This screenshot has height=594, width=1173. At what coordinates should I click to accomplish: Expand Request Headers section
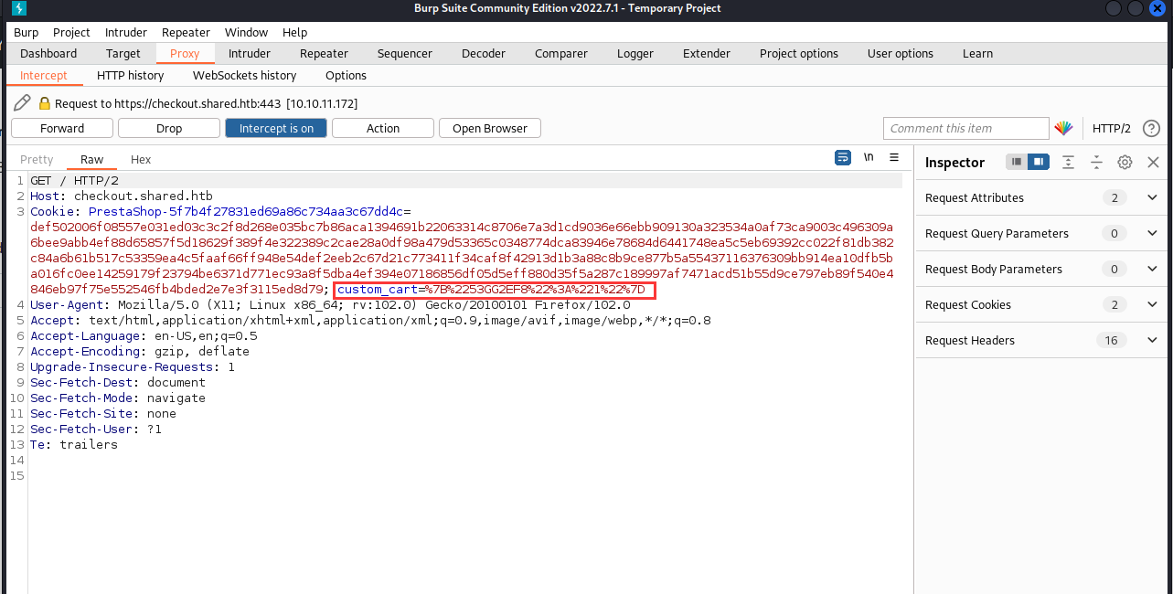click(x=1043, y=340)
